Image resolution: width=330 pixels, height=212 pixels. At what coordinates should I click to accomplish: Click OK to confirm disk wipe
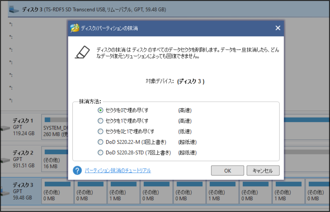227,170
